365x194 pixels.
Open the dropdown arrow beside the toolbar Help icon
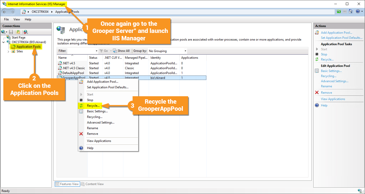361,11
